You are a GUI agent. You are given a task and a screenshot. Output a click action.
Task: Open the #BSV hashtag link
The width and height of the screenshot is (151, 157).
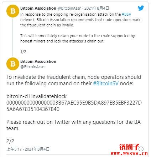pos(126,14)
